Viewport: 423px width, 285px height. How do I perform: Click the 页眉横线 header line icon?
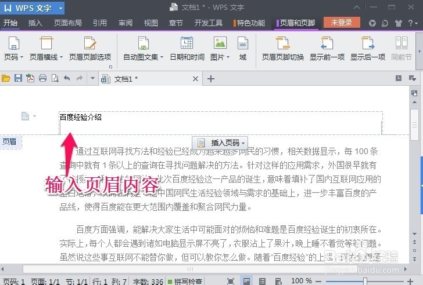(x=46, y=43)
